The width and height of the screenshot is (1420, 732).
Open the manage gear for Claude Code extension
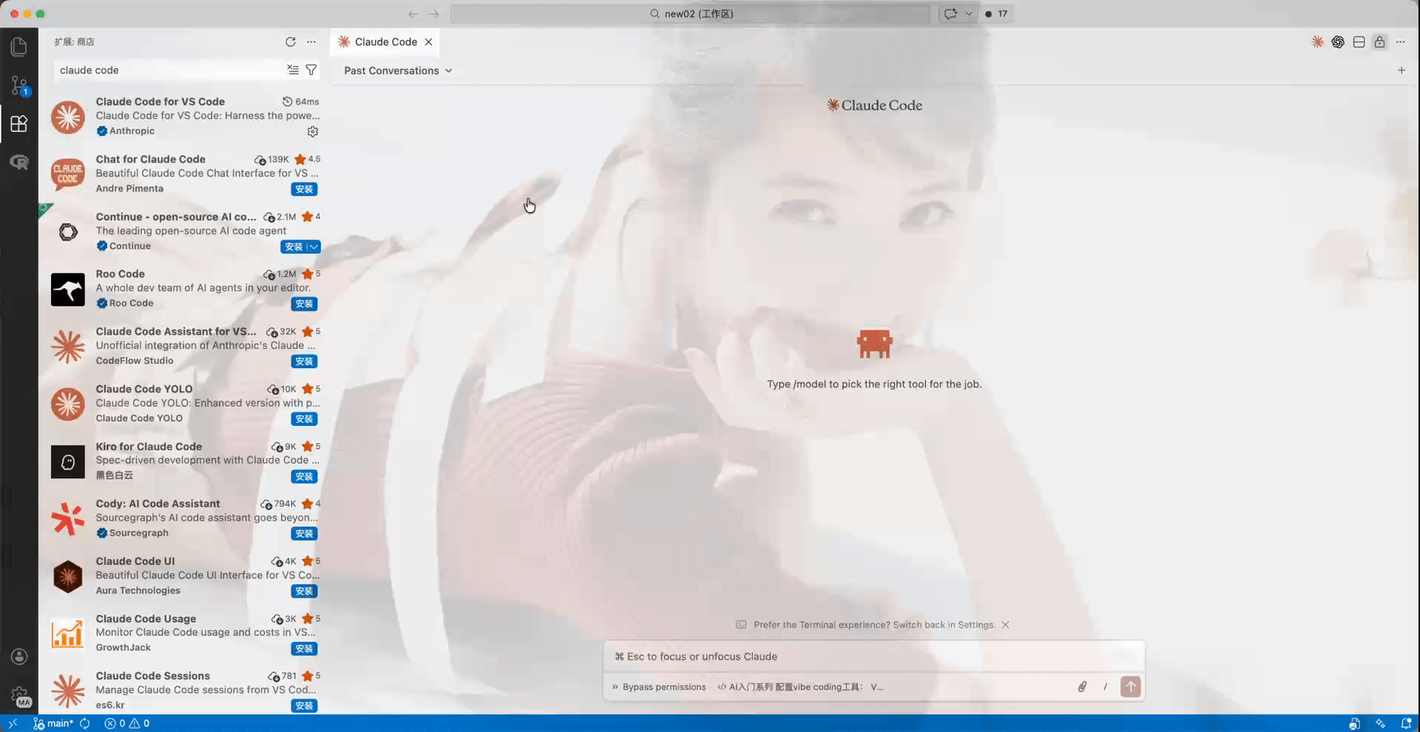click(313, 132)
